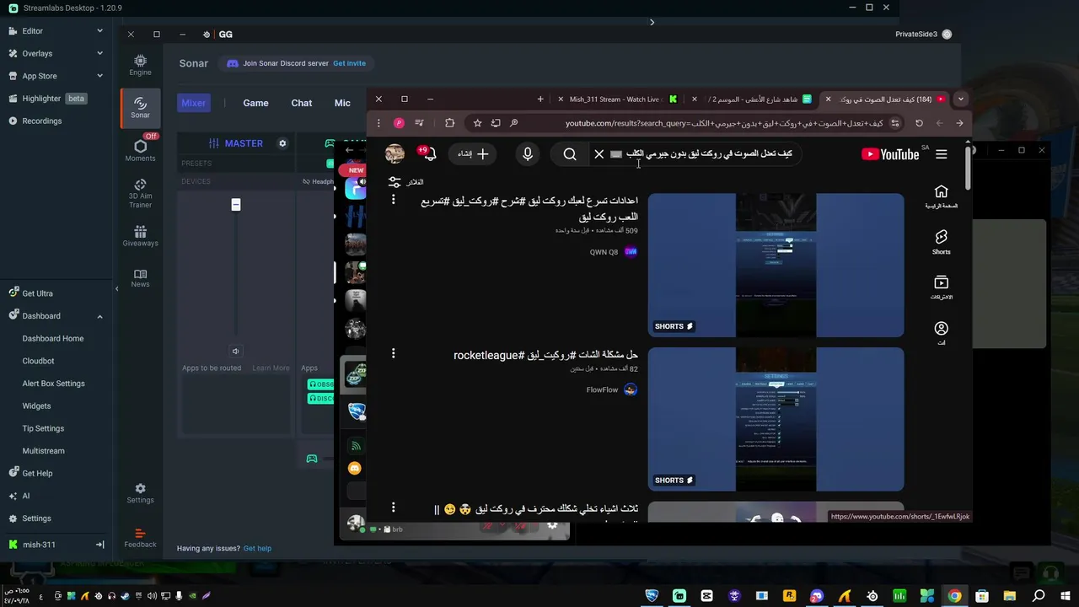Screen dimensions: 1079x607
Task: Open Chrome tab search dropdown
Action: 960,99
